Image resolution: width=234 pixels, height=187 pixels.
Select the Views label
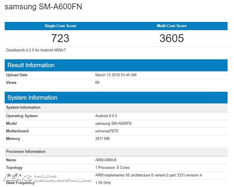[x=11, y=83]
